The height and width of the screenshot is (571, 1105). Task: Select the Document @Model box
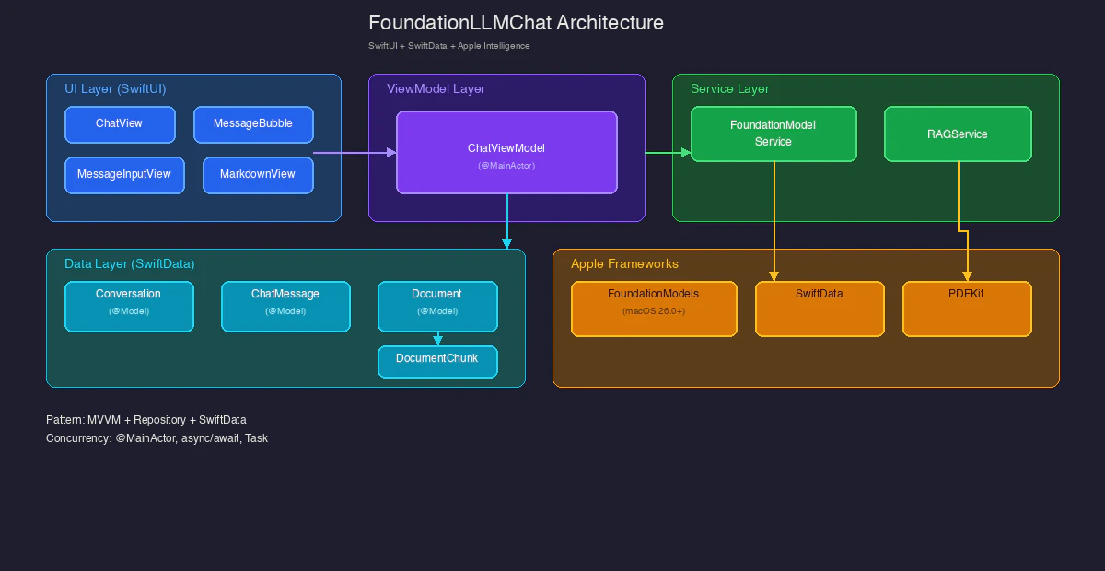click(x=437, y=306)
